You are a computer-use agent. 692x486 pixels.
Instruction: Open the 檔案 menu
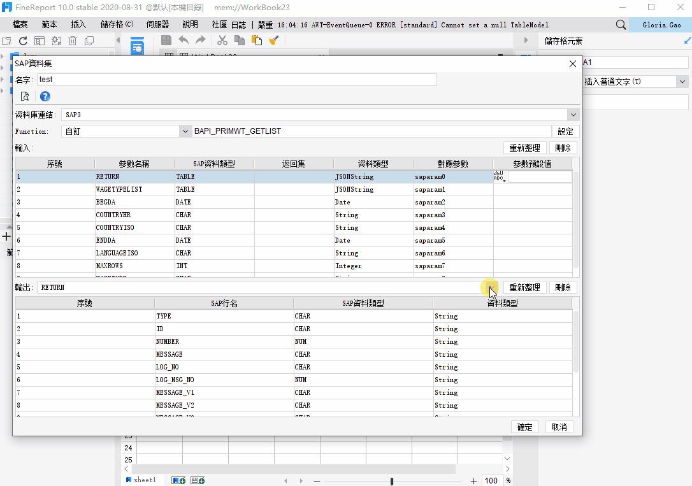click(x=20, y=25)
